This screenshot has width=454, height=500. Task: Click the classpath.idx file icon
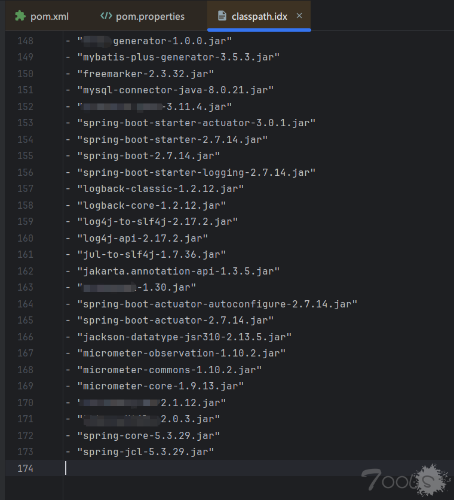click(222, 16)
